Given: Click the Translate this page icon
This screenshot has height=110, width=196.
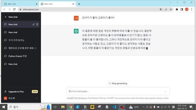Looking at the screenshot, I should pos(161,9).
